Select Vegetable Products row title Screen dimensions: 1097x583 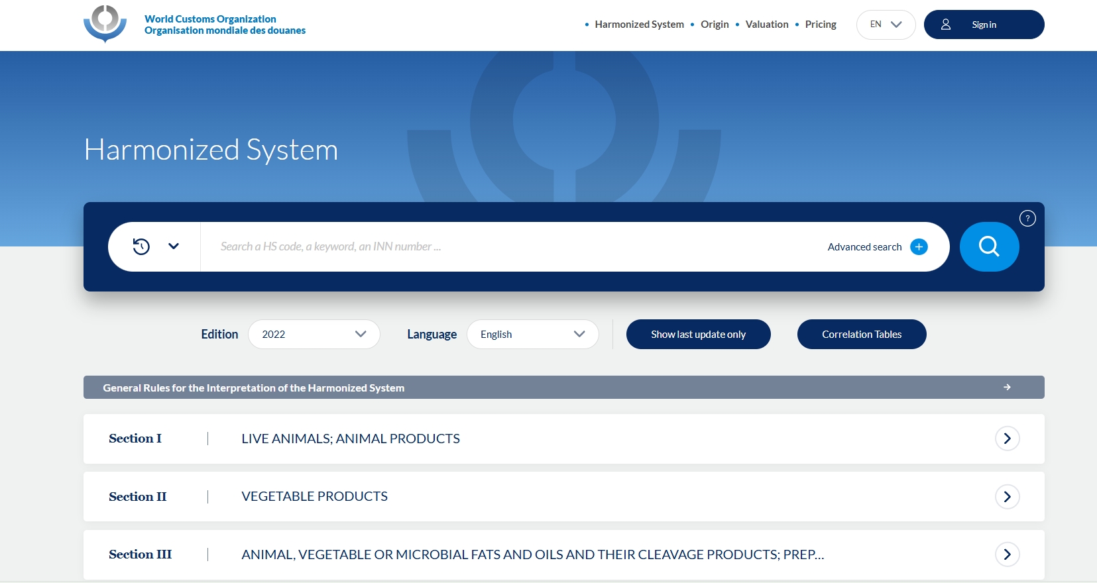point(314,496)
